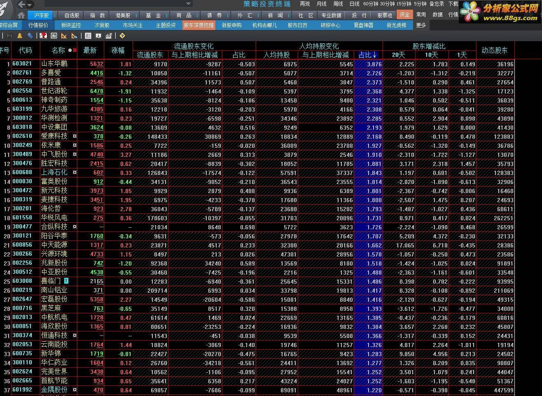The image size is (542, 396).
Task: Open the red-white chart toolbar icon
Action: (x=44, y=36)
